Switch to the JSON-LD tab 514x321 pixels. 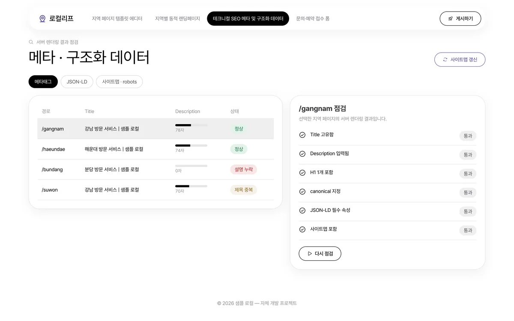[77, 82]
